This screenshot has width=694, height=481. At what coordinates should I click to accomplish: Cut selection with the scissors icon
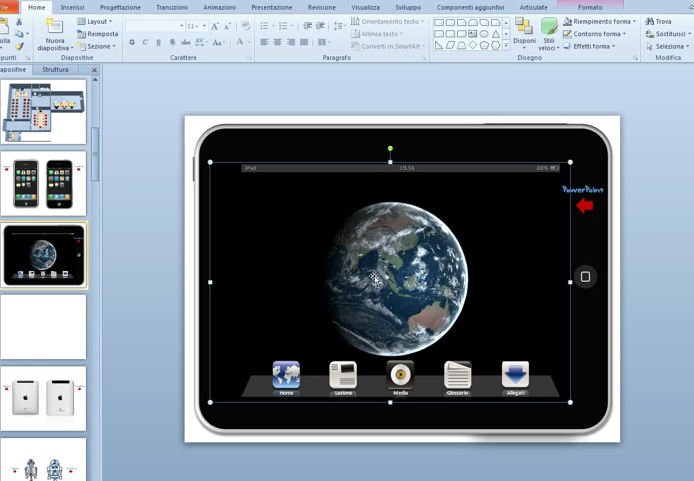(19, 21)
